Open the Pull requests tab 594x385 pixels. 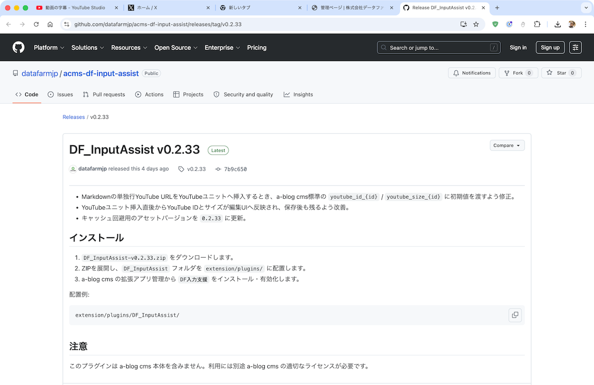[x=104, y=95]
